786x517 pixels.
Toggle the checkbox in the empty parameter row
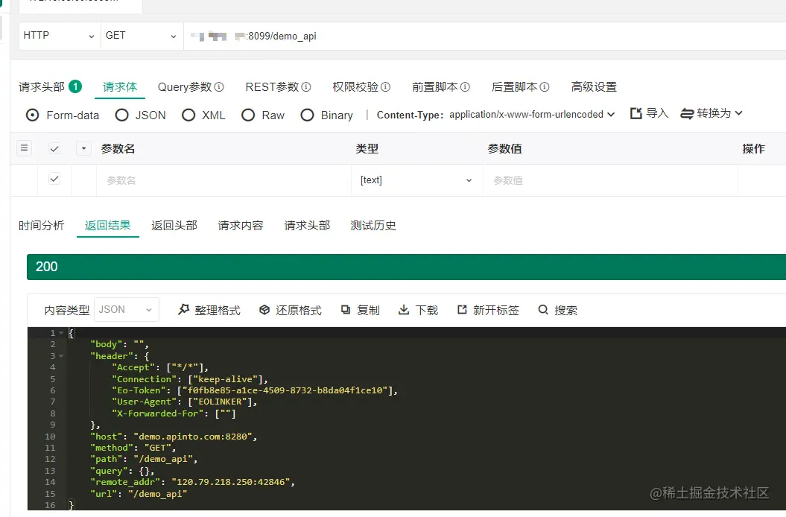(x=54, y=179)
